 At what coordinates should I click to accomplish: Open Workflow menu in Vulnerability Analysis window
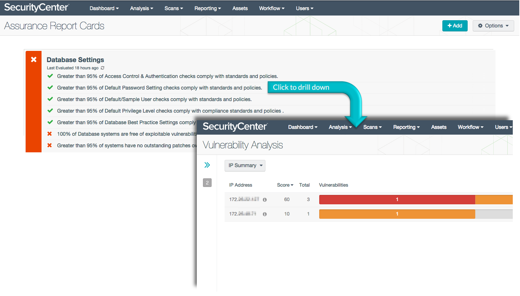[x=471, y=127]
